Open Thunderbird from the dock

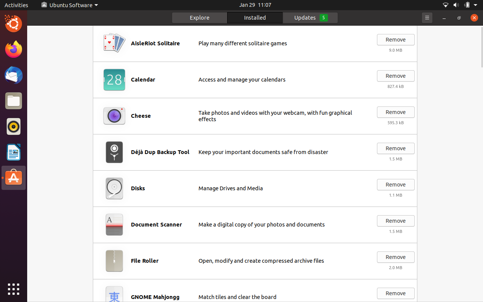(14, 75)
